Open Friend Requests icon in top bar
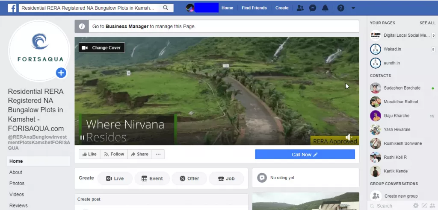 [300, 8]
